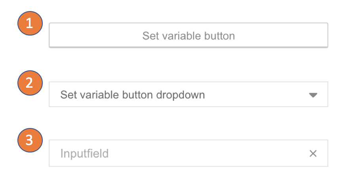Select the second orange circle marker

[x=29, y=83]
